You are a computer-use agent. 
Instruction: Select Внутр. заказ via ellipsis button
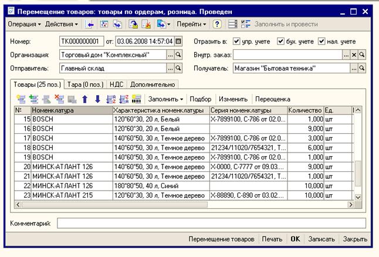(x=346, y=55)
